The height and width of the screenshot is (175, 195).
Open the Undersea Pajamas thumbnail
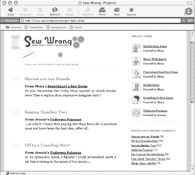click(x=136, y=112)
